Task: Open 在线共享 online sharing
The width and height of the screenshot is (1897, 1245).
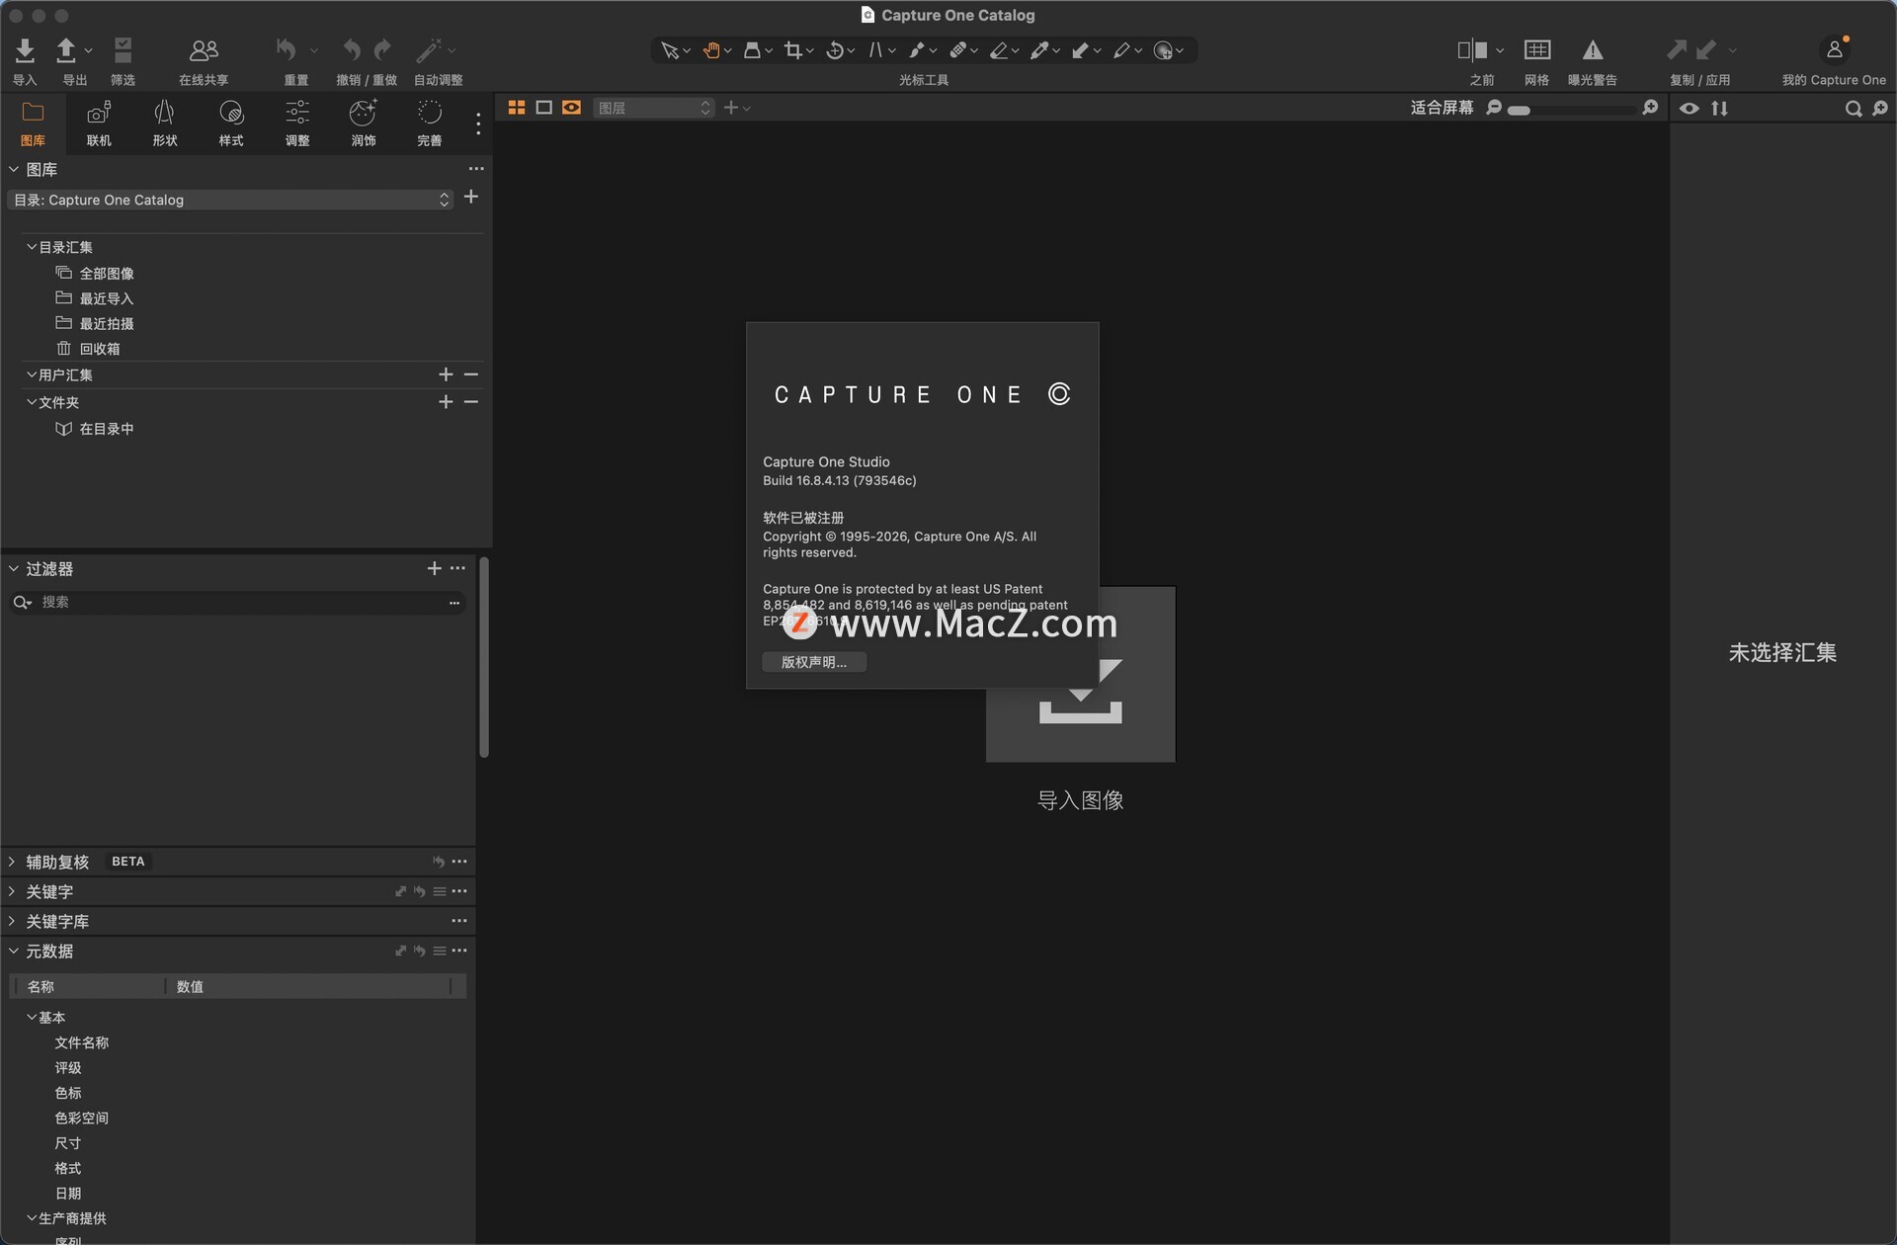Action: (204, 49)
